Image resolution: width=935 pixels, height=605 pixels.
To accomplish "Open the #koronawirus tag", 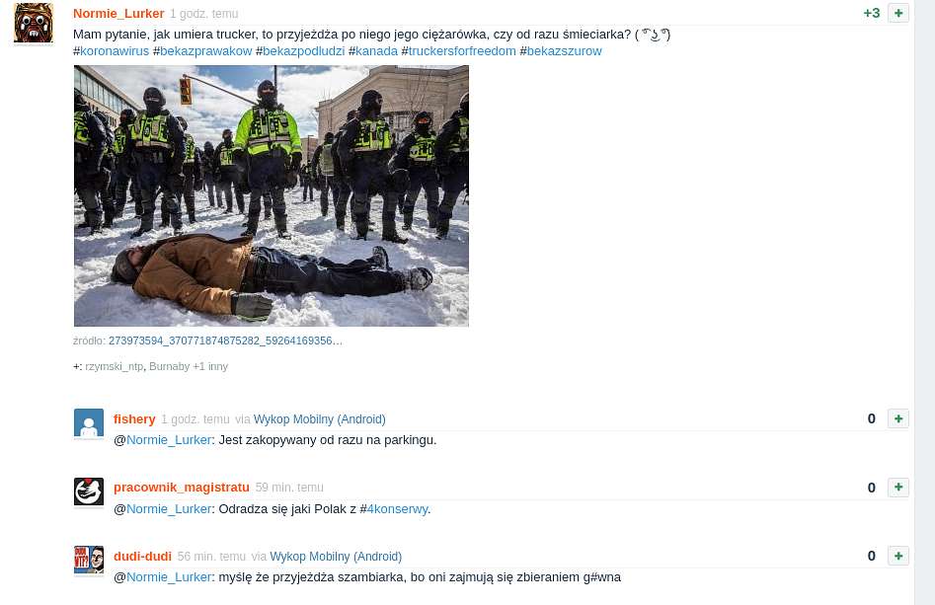I will coord(111,51).
